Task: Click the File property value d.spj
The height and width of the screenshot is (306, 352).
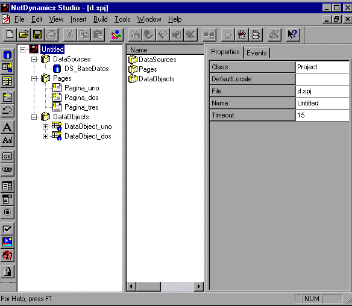Action: [322, 91]
